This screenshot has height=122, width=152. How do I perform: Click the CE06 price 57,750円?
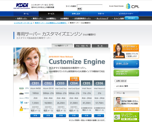click(x=99, y=103)
